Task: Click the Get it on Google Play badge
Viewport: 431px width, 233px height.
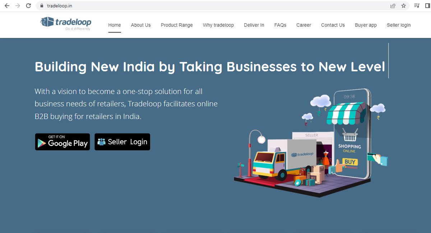Action: point(62,142)
